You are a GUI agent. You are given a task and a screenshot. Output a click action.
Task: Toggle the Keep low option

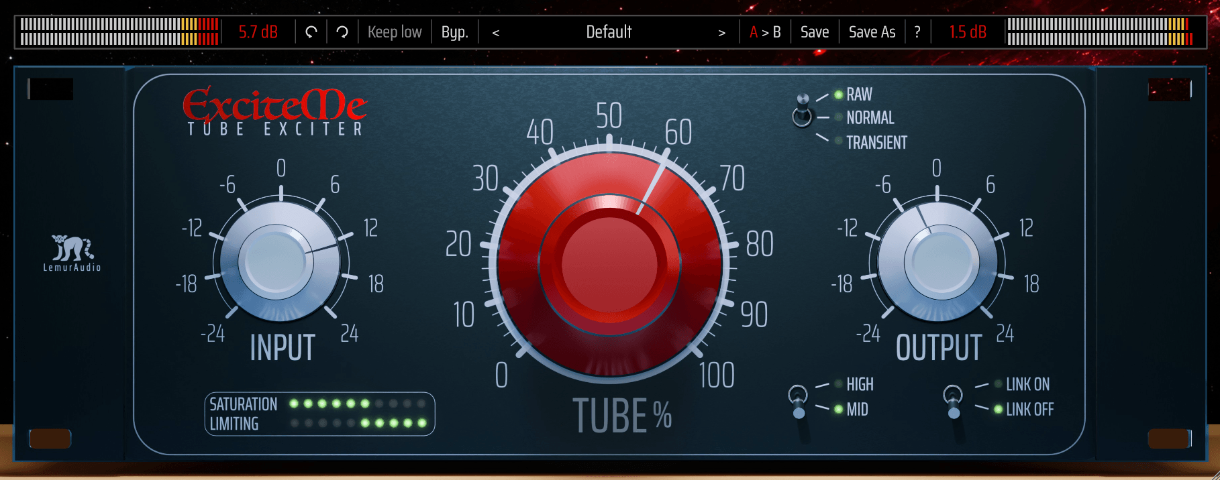tap(395, 32)
